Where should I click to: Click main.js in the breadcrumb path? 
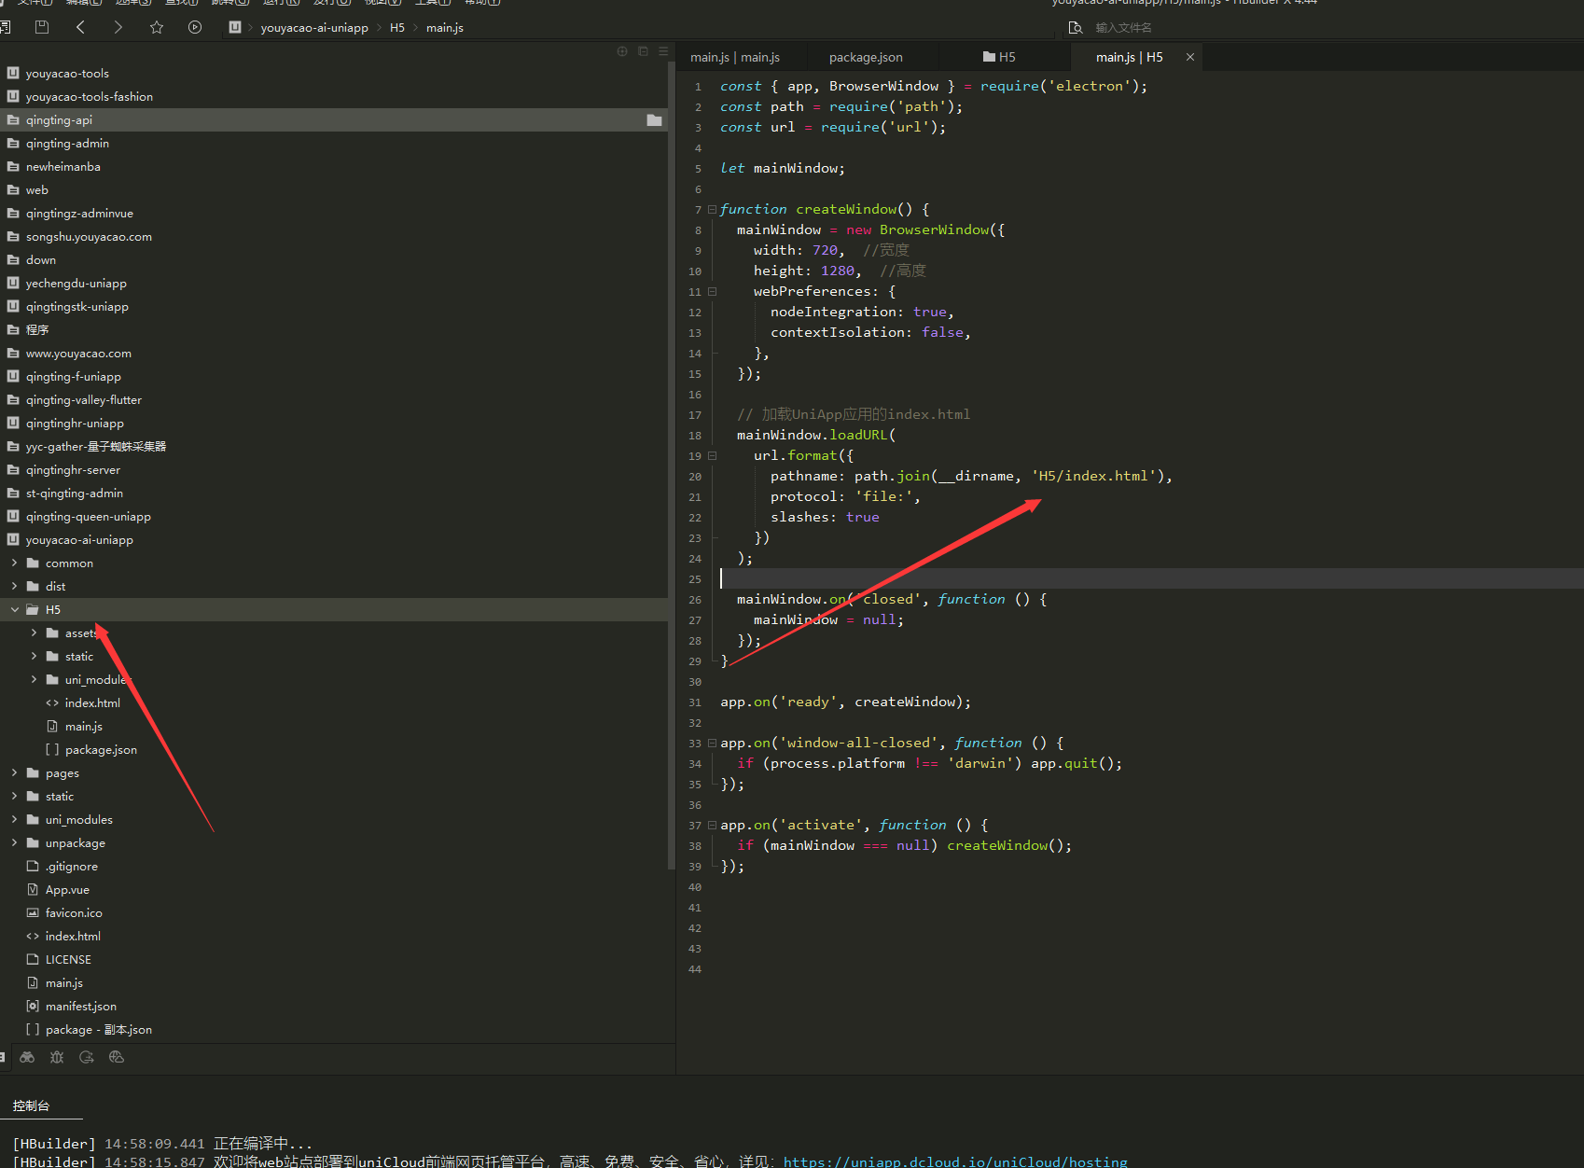(x=445, y=27)
